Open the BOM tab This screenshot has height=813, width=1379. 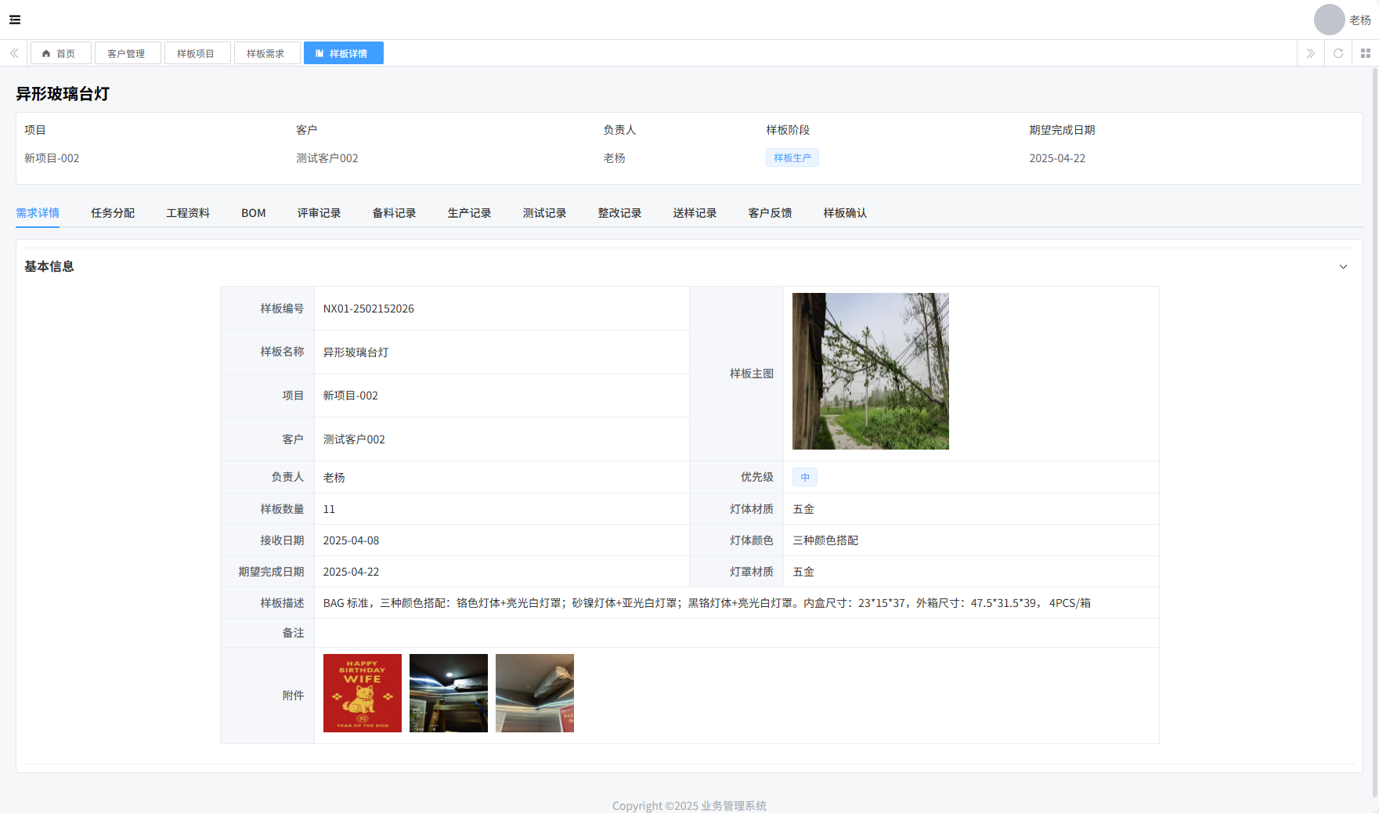[253, 213]
